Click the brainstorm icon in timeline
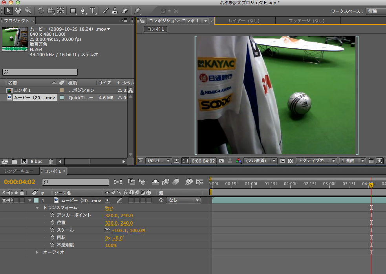The image size is (386, 274). 189,182
